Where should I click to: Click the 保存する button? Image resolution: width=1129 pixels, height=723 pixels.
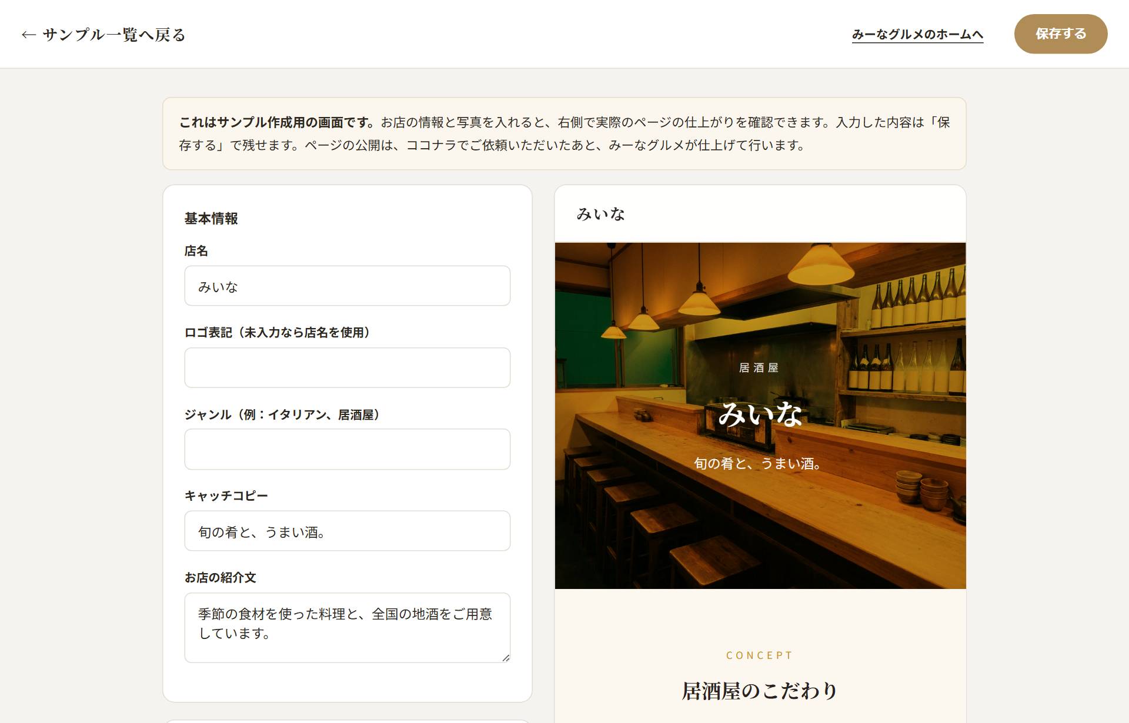tap(1060, 34)
